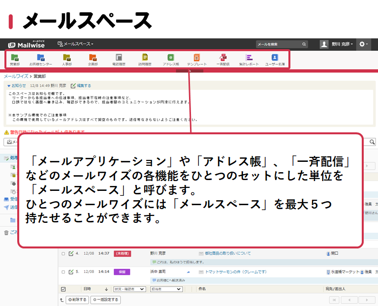
Task: Open the 営業部 mail application icon
Action: pyautogui.click(x=15, y=59)
